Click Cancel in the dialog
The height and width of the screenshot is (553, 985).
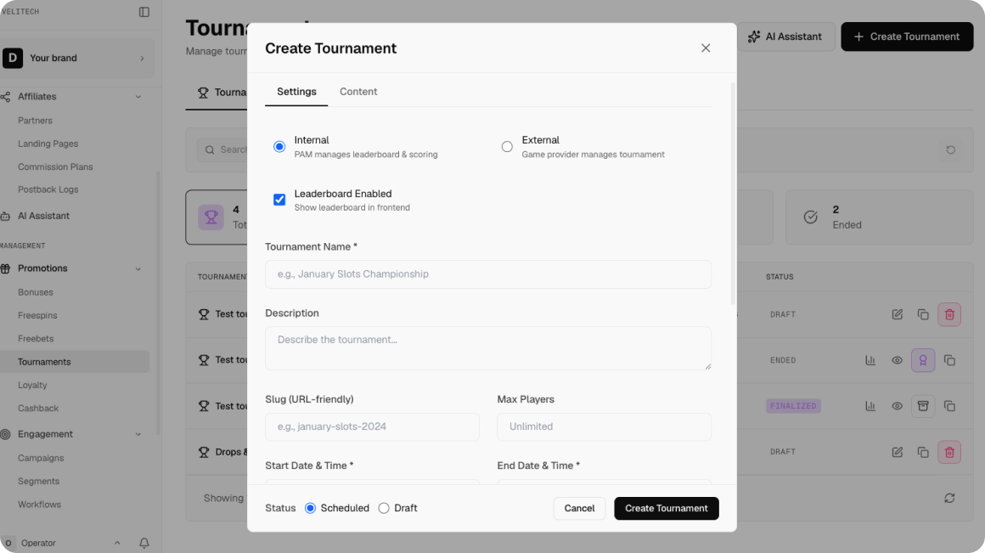[x=579, y=508]
